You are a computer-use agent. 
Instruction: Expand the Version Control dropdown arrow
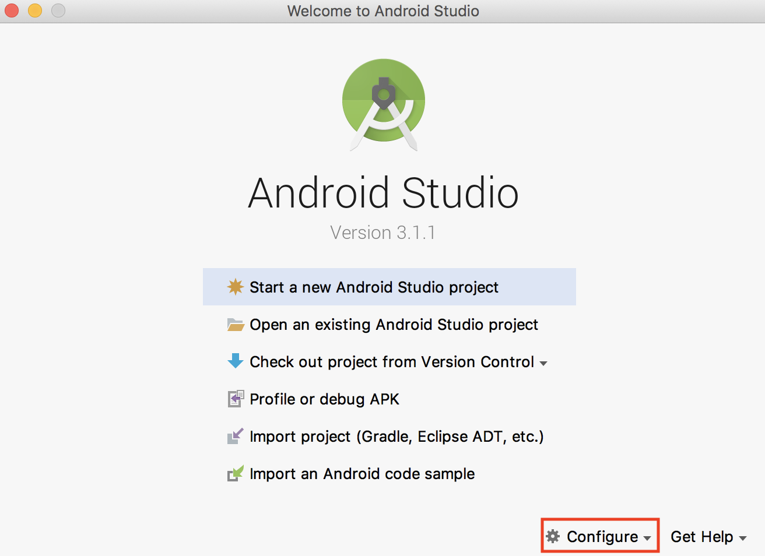543,363
